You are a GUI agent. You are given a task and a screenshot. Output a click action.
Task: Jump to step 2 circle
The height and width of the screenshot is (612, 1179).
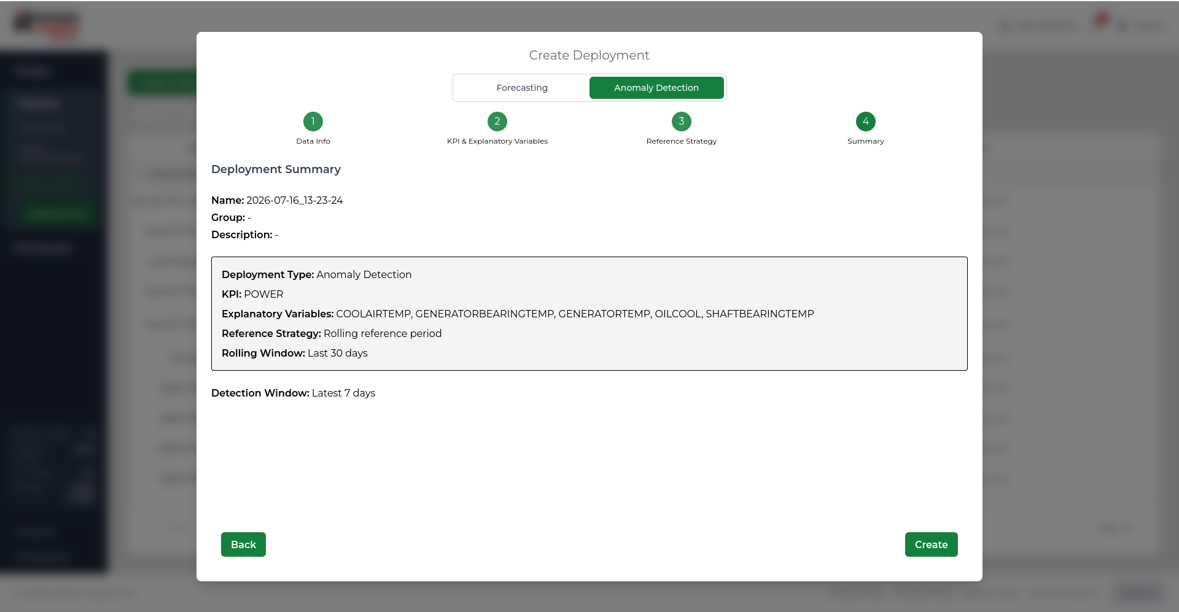497,122
